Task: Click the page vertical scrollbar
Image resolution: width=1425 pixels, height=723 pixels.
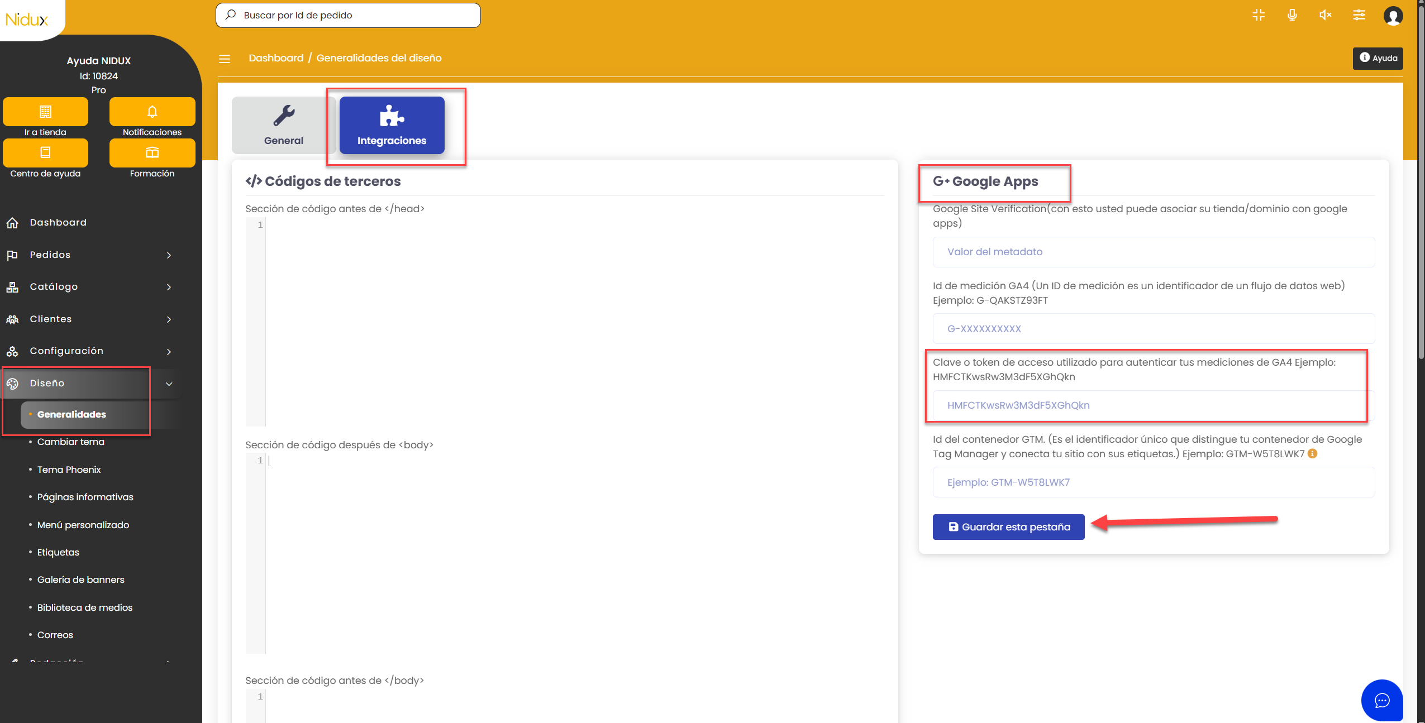Action: (1421, 179)
